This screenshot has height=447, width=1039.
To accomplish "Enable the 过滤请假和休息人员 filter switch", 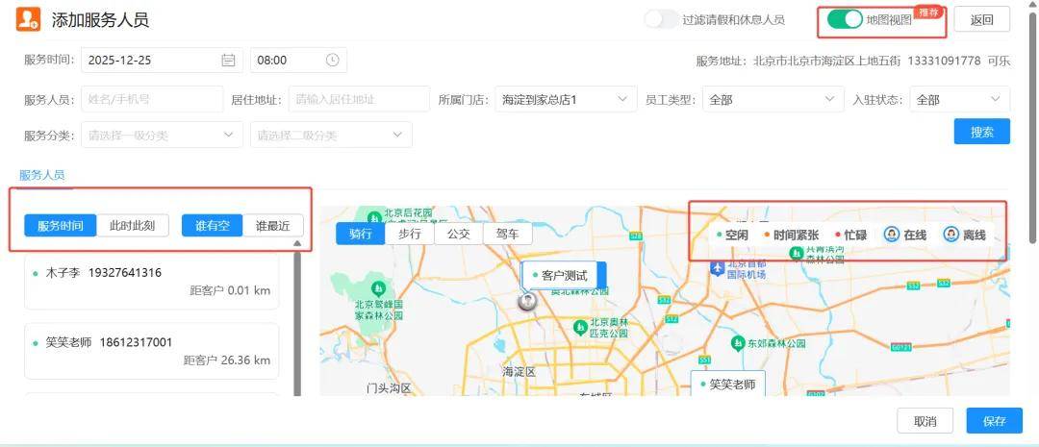I will coord(661,19).
